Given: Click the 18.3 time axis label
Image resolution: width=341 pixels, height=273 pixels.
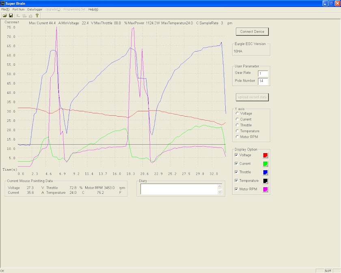Looking at the screenshot, I should (130, 174).
